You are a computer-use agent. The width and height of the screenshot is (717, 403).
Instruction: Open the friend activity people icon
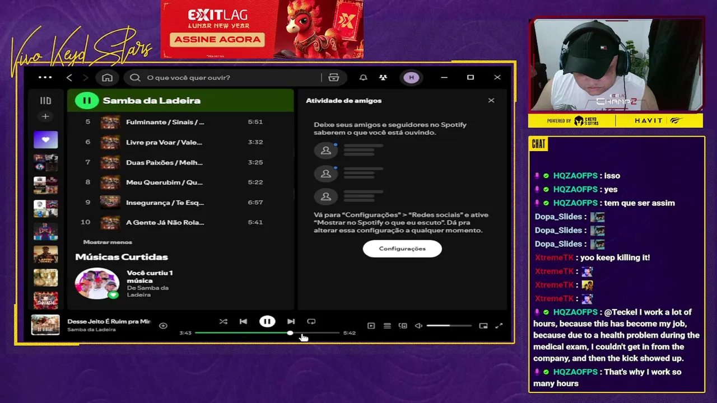click(383, 77)
